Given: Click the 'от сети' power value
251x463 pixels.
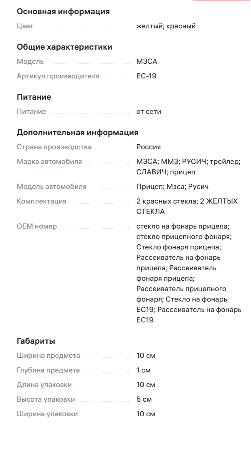Looking at the screenshot, I should [x=149, y=111].
